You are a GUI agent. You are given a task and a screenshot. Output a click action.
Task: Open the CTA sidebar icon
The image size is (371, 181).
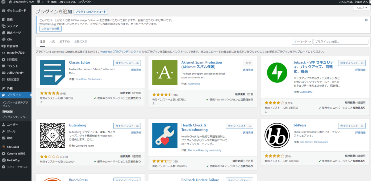[x=3, y=39]
